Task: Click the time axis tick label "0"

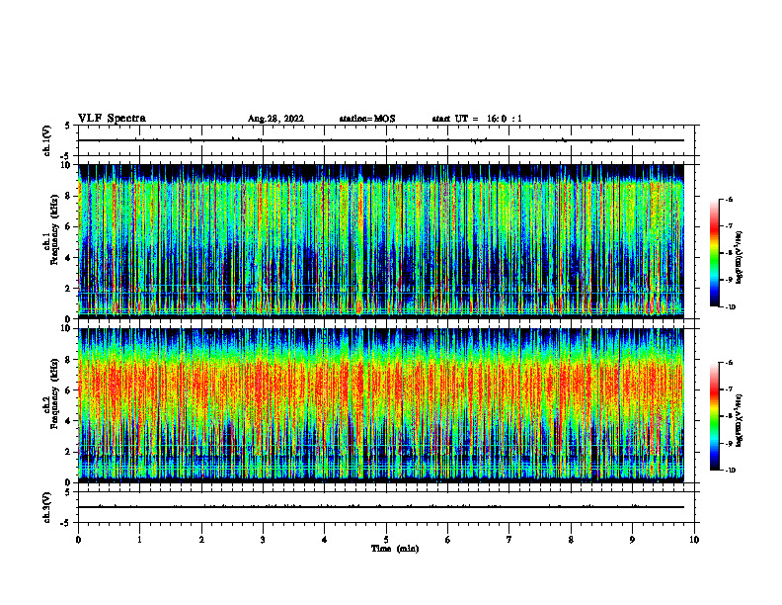Action: (x=78, y=540)
